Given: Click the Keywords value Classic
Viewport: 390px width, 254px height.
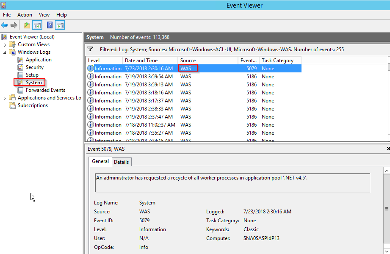Looking at the screenshot, I should pyautogui.click(x=251, y=229).
